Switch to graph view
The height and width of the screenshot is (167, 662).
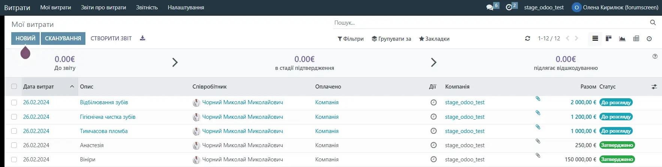622,38
